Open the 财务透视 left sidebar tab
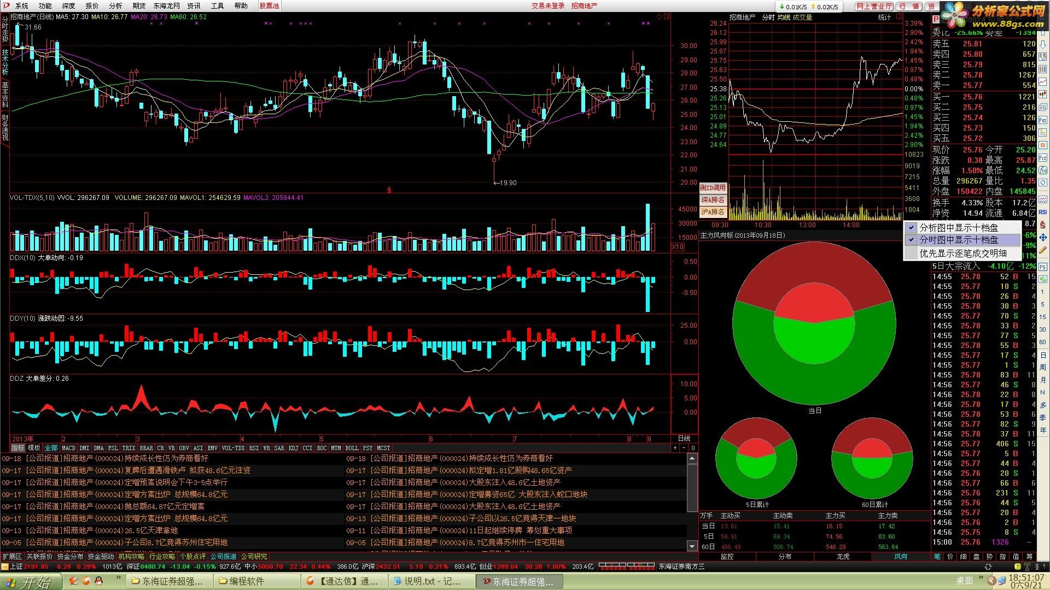 point(5,127)
